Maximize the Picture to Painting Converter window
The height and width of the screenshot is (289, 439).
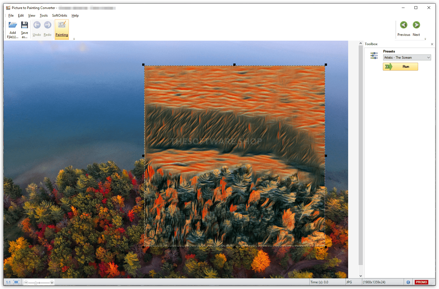[x=416, y=8]
